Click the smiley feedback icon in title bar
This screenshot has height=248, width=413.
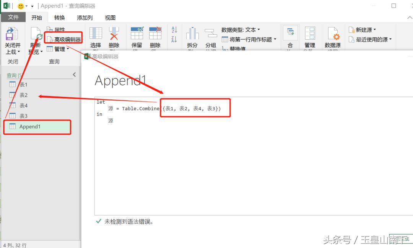tap(21, 6)
